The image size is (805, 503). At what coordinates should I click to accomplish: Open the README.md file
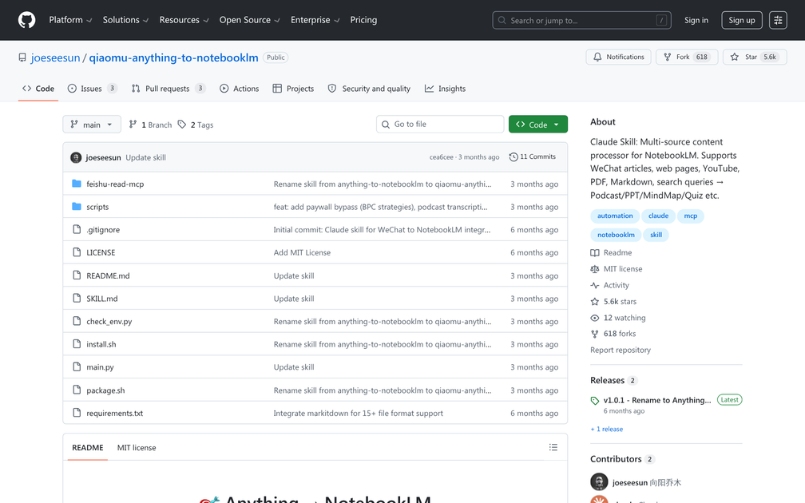click(x=108, y=275)
